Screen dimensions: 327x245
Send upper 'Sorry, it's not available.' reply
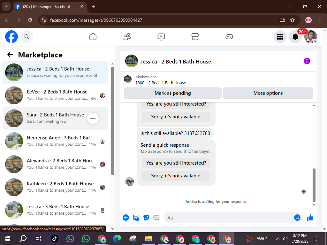click(176, 117)
